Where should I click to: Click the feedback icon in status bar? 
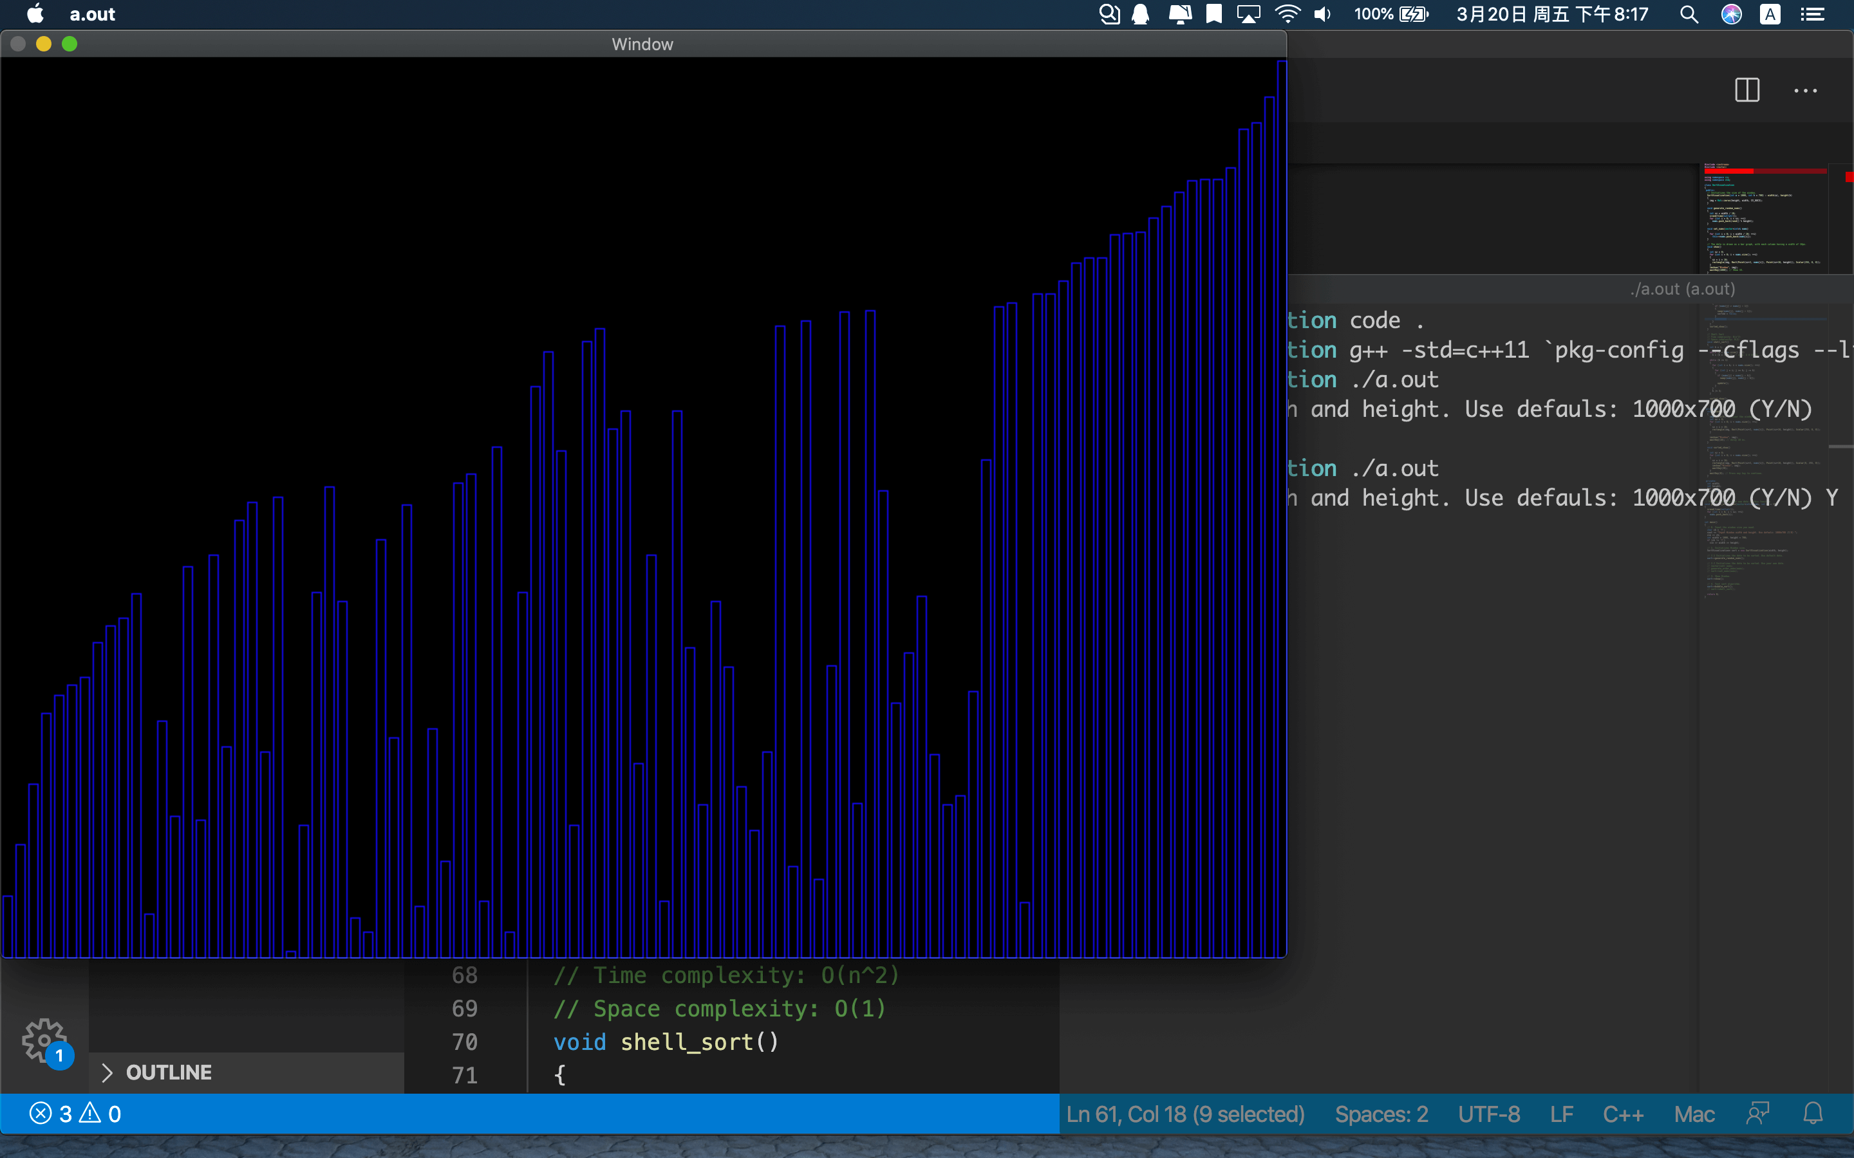1757,1114
